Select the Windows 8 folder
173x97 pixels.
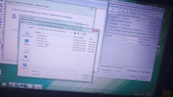[41, 39]
